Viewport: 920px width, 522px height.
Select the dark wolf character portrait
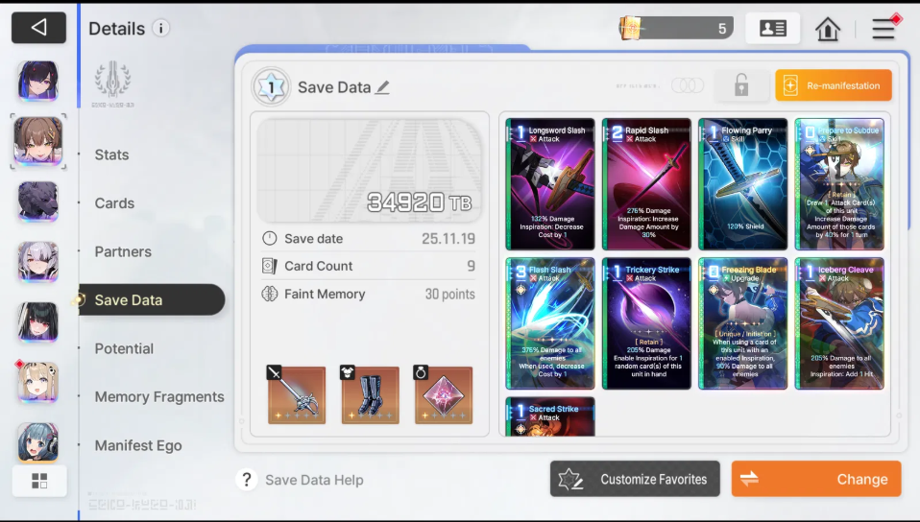coord(38,202)
